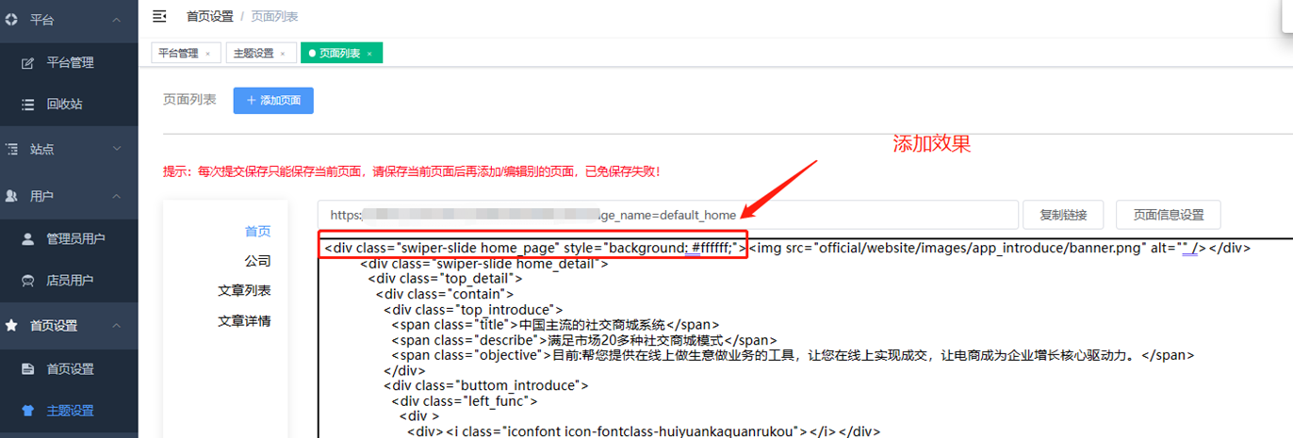
Task: Click the 页面信息设置 button
Action: pyautogui.click(x=1168, y=215)
